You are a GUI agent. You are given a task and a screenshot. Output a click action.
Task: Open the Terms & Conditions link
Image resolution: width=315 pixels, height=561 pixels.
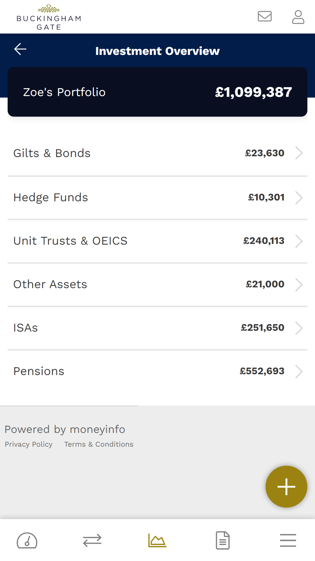pos(99,444)
